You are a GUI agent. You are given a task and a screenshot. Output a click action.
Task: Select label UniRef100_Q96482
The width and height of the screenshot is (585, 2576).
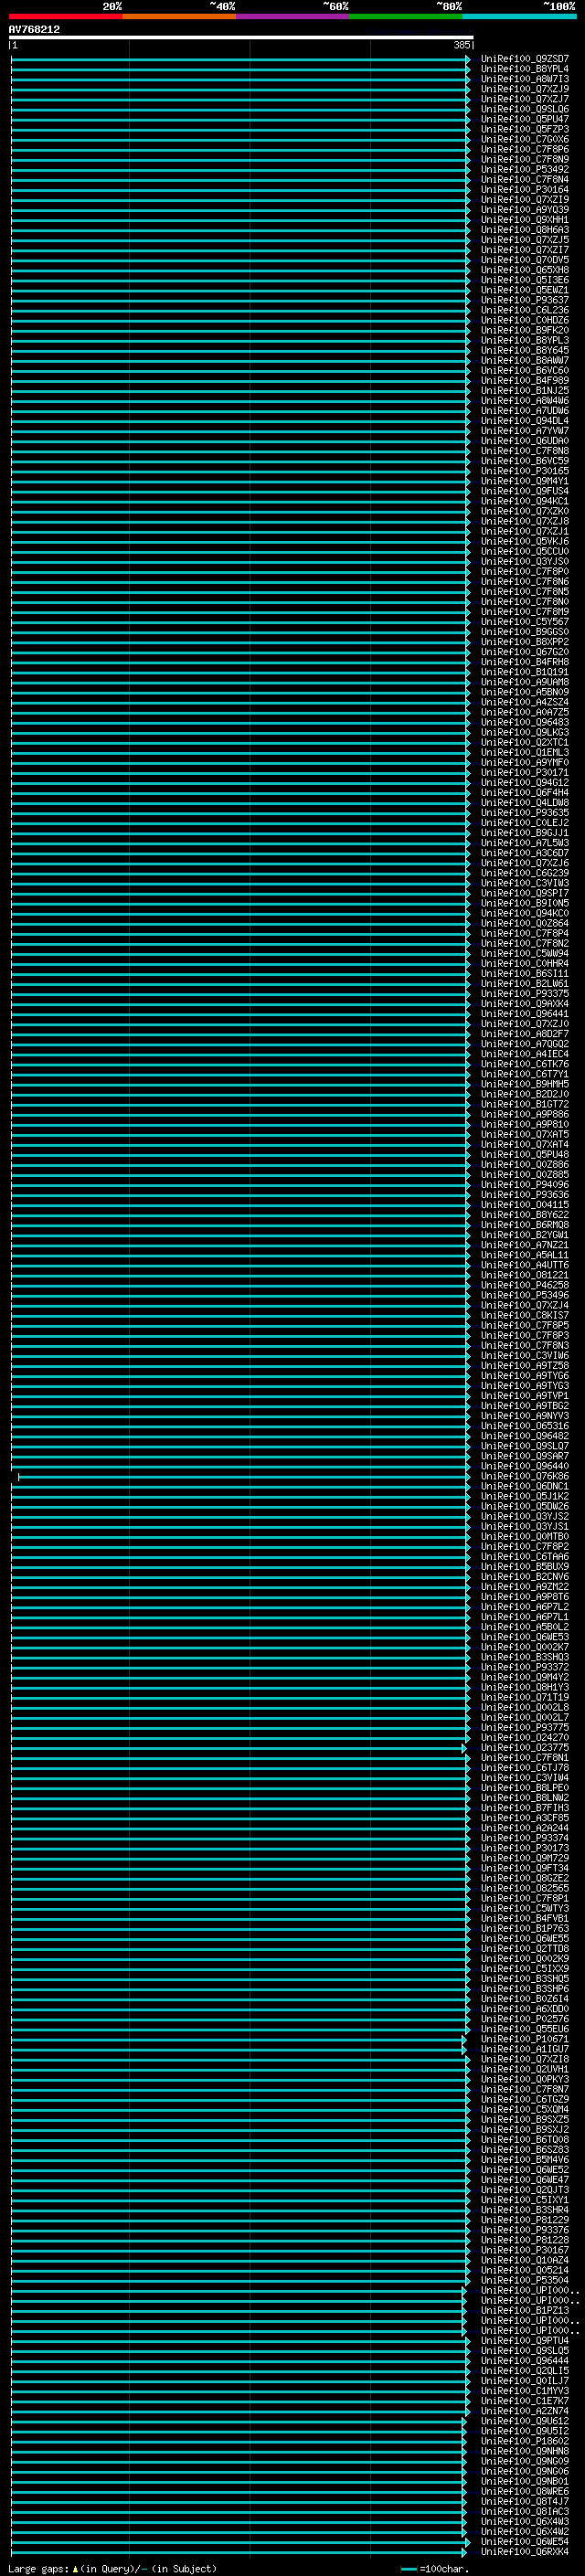pos(524,1435)
